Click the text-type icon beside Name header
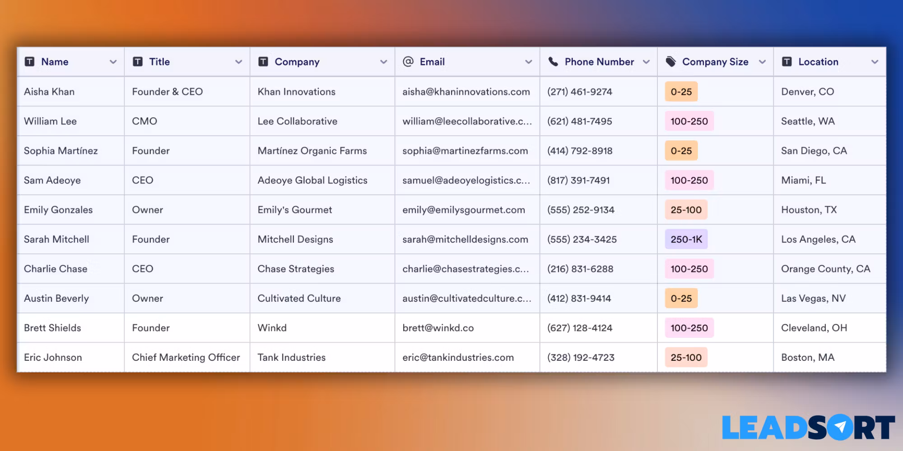The width and height of the screenshot is (903, 451). click(30, 62)
